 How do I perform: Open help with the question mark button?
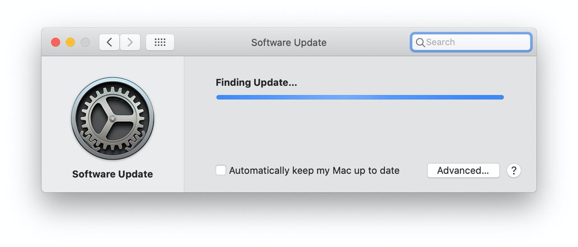(x=513, y=170)
